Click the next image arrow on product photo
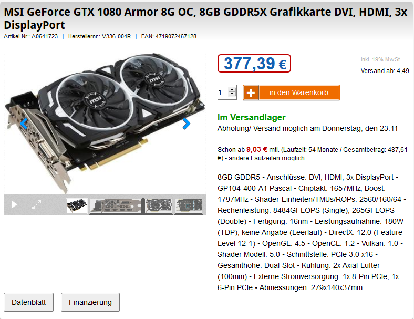This screenshot has width=414, height=319. tap(187, 124)
